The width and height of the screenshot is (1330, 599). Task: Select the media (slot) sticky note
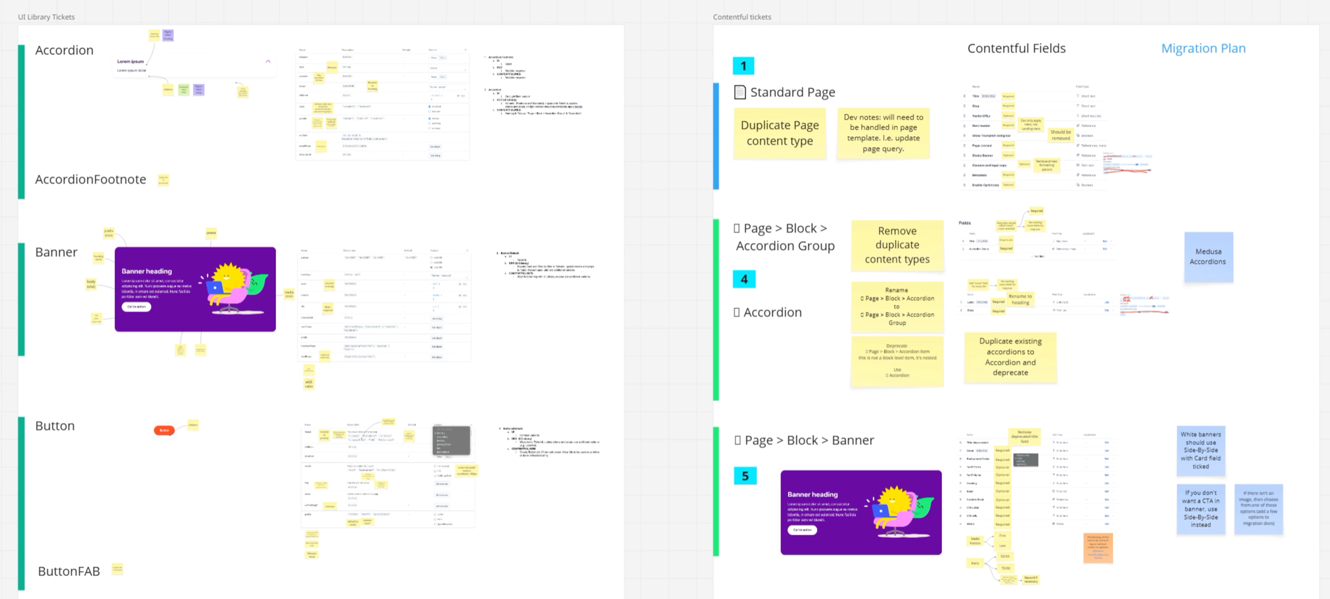click(289, 294)
